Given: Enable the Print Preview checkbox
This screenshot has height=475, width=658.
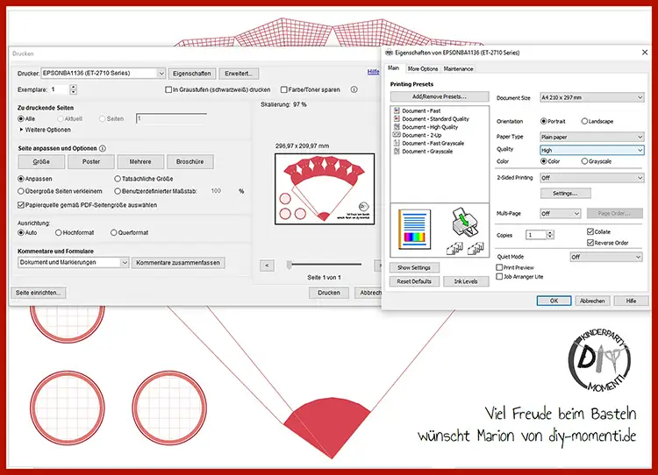Looking at the screenshot, I should (x=499, y=267).
